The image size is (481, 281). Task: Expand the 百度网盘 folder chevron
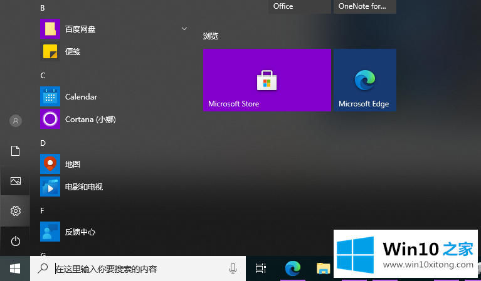184,29
